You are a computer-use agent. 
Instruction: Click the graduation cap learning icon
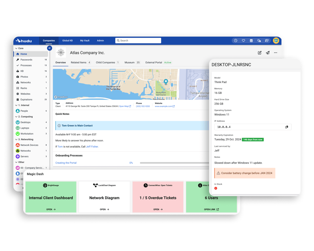pyautogui.click(x=267, y=40)
